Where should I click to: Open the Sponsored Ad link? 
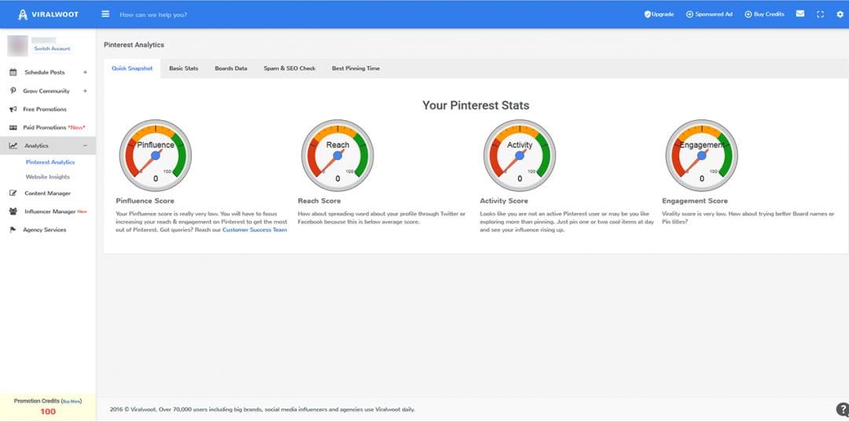714,14
